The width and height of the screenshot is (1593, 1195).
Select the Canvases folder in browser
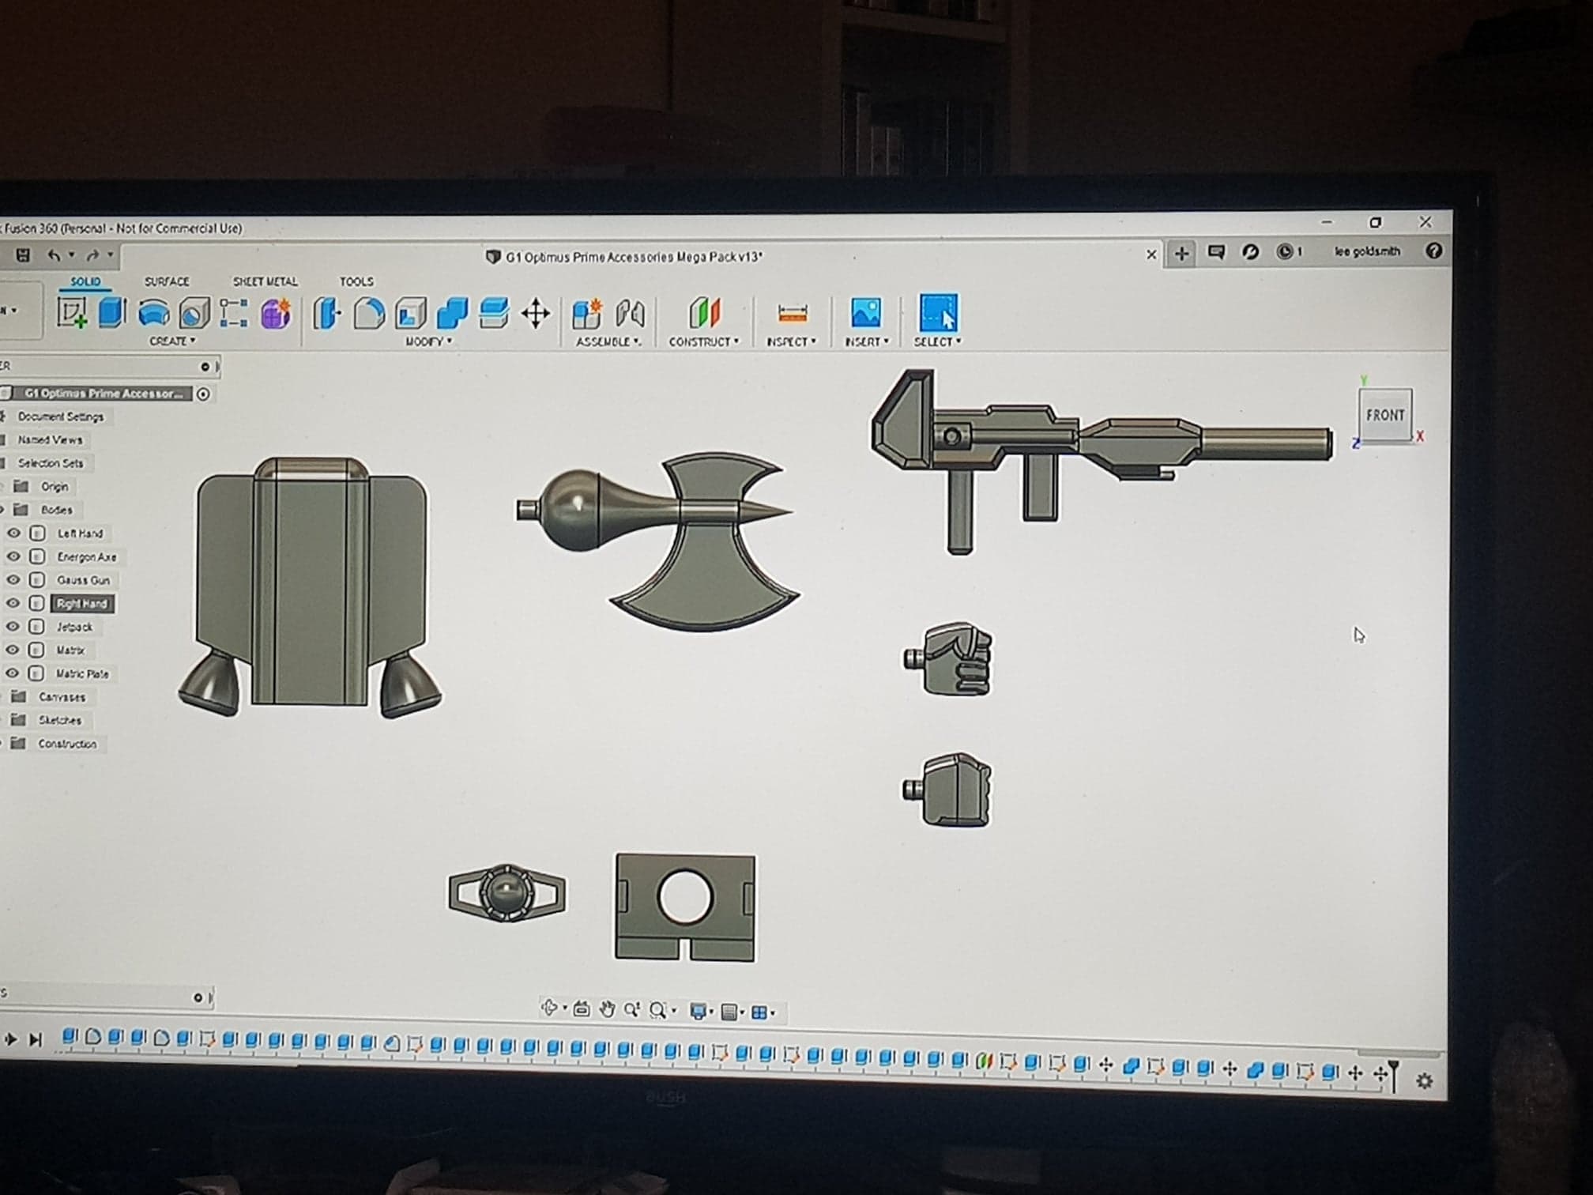62,697
